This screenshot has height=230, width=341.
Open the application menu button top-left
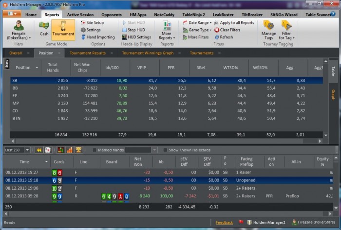point(12,14)
